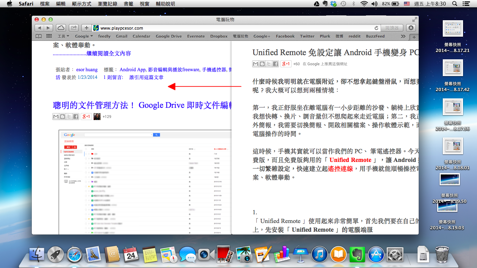Click the plus button left of address bar
The height and width of the screenshot is (268, 477).
click(87, 28)
